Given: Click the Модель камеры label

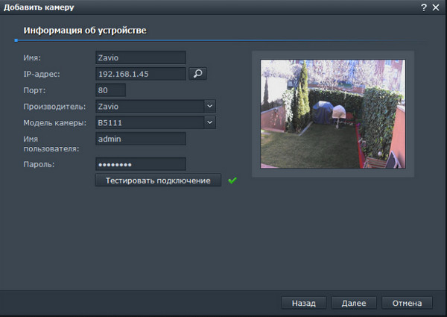Looking at the screenshot, I should (x=55, y=123).
